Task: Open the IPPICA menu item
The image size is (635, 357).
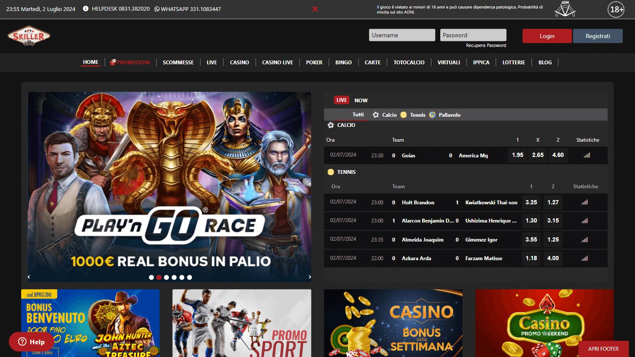Action: point(481,62)
